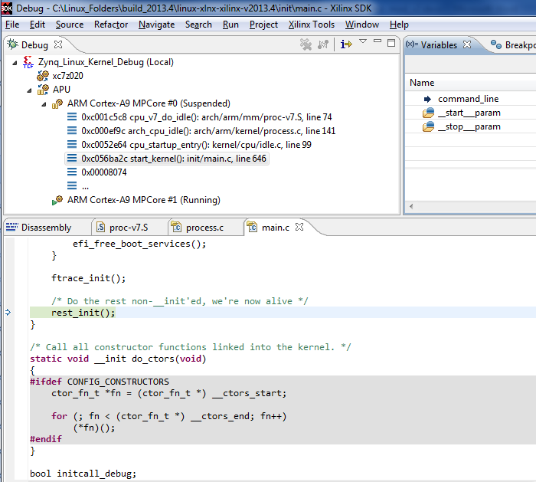Image resolution: width=536 pixels, height=482 pixels.
Task: Open the Window menu
Action: pos(361,25)
